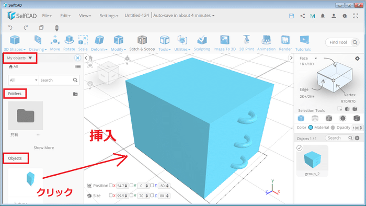The width and height of the screenshot is (366, 206).
Task: Select the Rotate tool
Action: [x=69, y=43]
